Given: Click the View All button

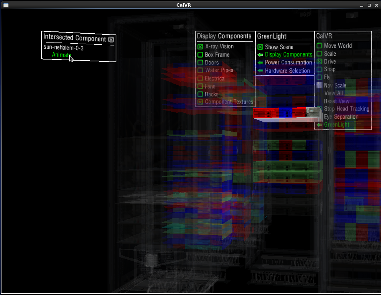Looking at the screenshot, I should click(333, 93).
